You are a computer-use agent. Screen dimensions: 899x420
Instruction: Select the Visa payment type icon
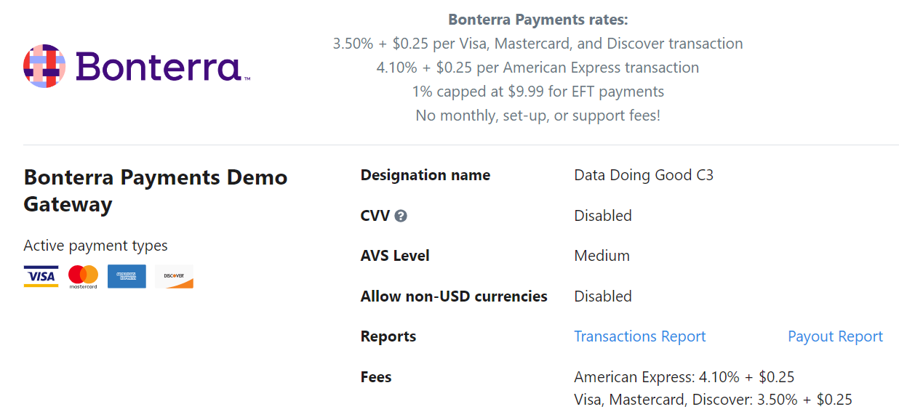[41, 276]
